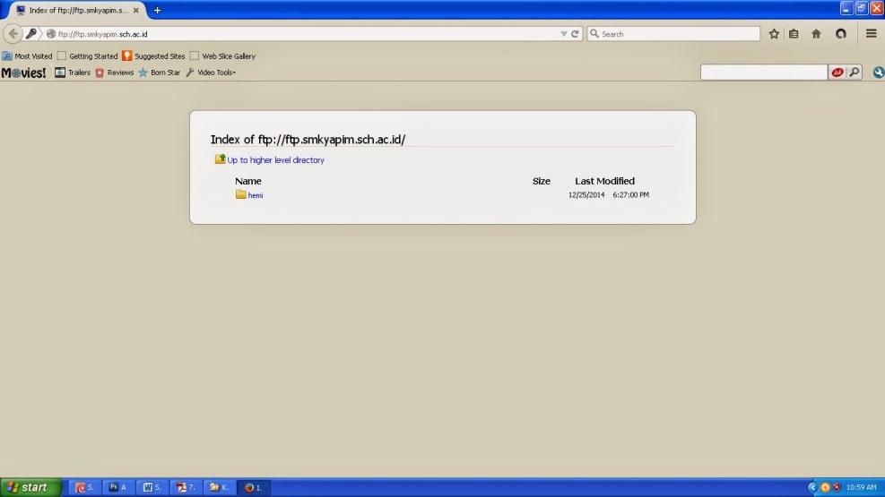This screenshot has width=885, height=497.
Task: Close the Index of ftp tab
Action: tap(136, 10)
